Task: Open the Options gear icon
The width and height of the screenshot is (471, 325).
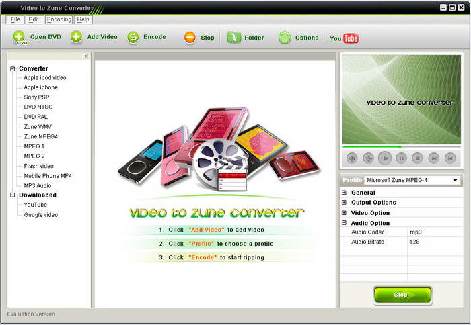Action: click(x=285, y=38)
